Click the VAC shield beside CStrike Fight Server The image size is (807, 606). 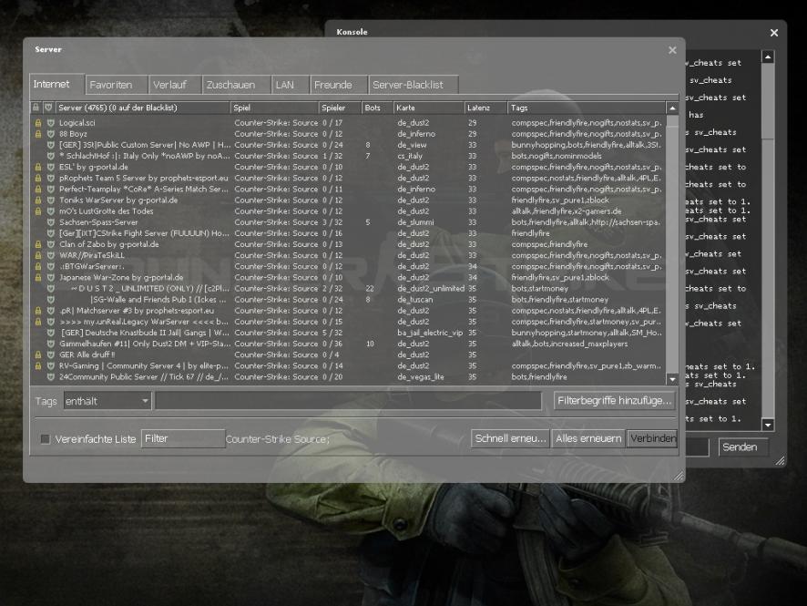(x=50, y=233)
